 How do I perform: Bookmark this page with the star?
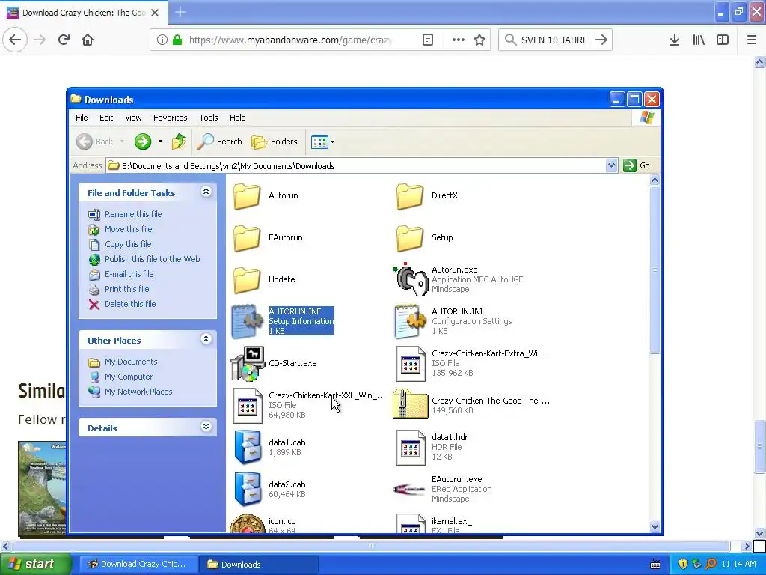(479, 40)
